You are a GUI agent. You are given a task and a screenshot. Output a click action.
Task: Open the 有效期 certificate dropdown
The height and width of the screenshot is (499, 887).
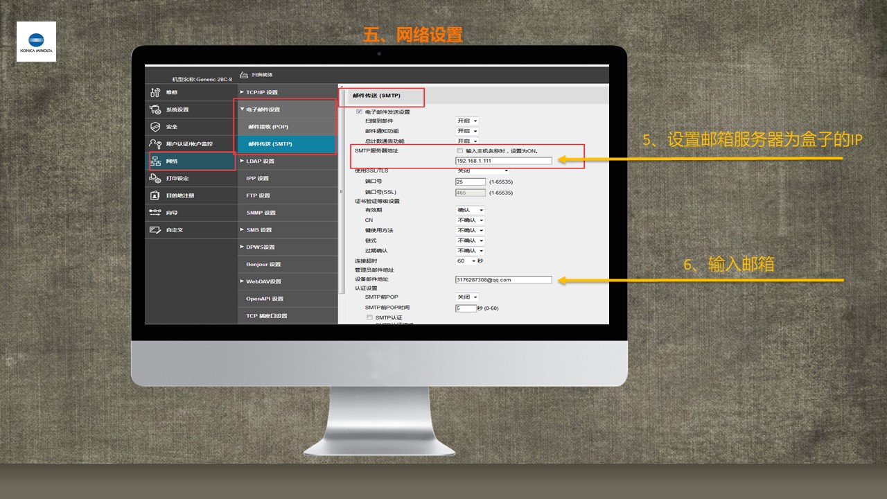click(470, 210)
